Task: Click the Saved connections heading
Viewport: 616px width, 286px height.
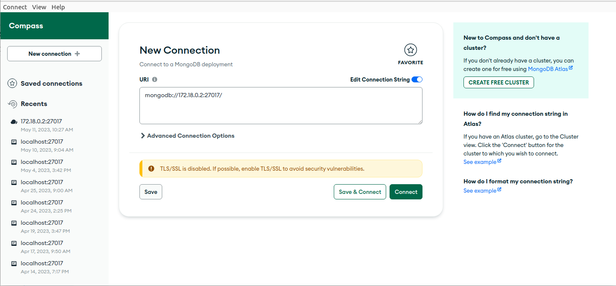Action: pos(52,83)
